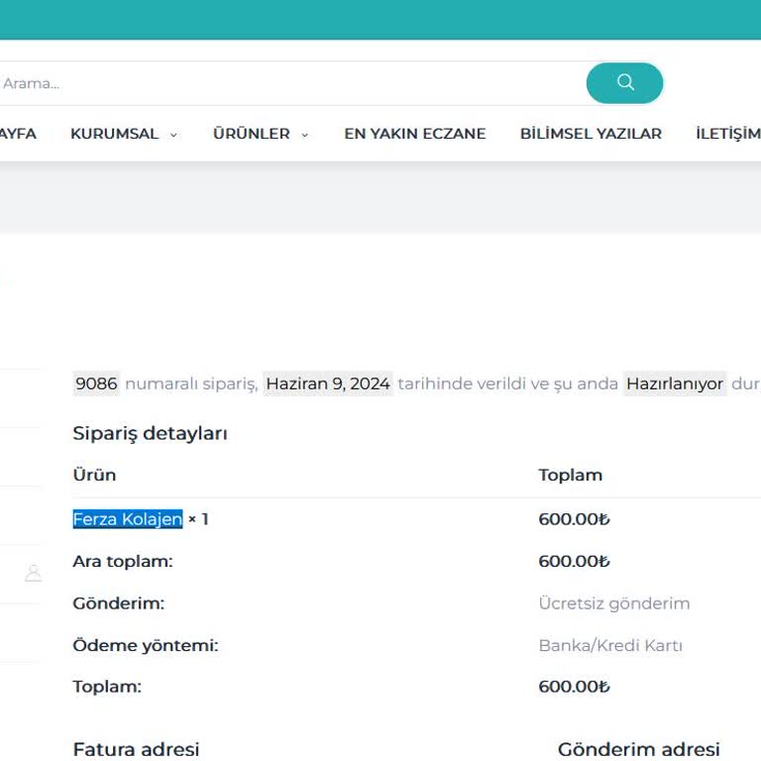Screen dimensions: 761x761
Task: Open the KURUMSAL menu item
Action: tap(114, 134)
